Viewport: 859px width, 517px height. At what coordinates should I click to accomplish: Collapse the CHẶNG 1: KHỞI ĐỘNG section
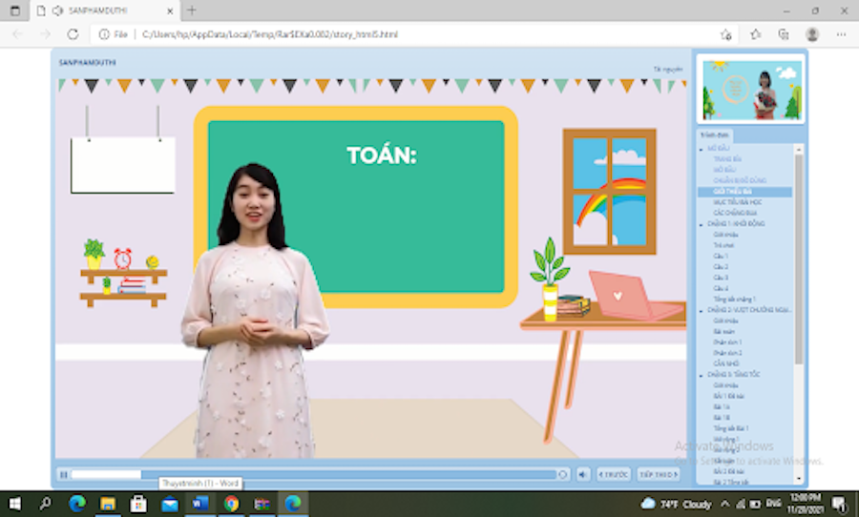(702, 224)
